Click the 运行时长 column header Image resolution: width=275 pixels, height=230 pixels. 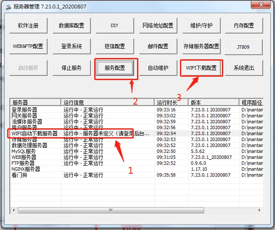click(171, 103)
